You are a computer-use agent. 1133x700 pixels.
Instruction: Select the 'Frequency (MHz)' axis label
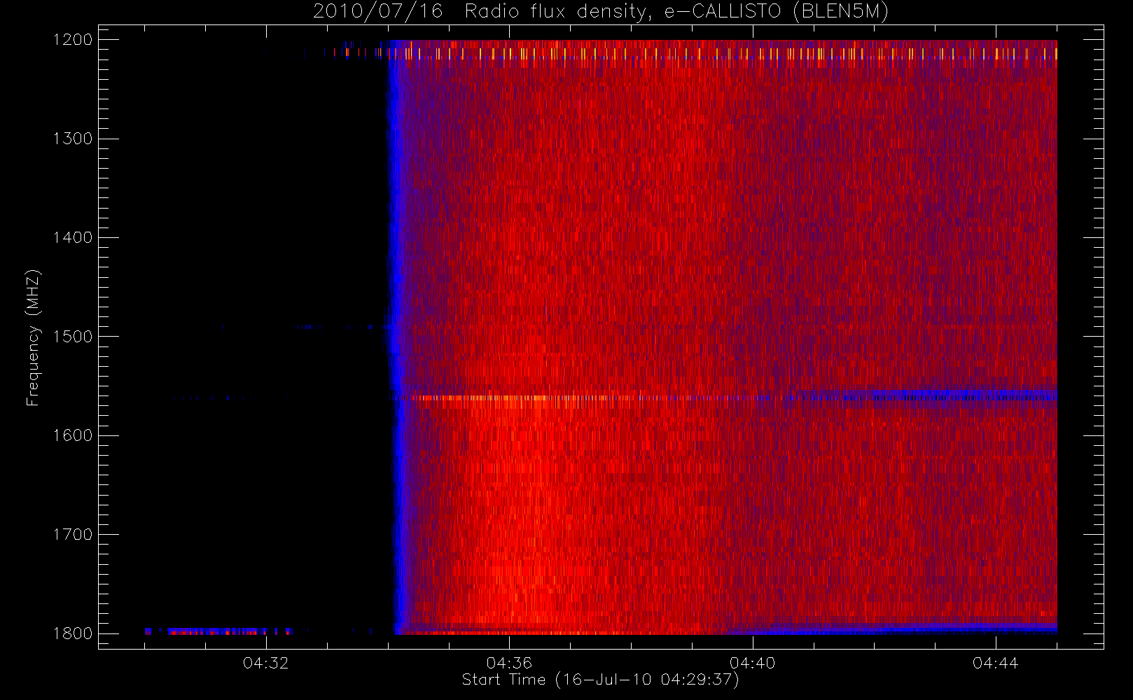[33, 337]
